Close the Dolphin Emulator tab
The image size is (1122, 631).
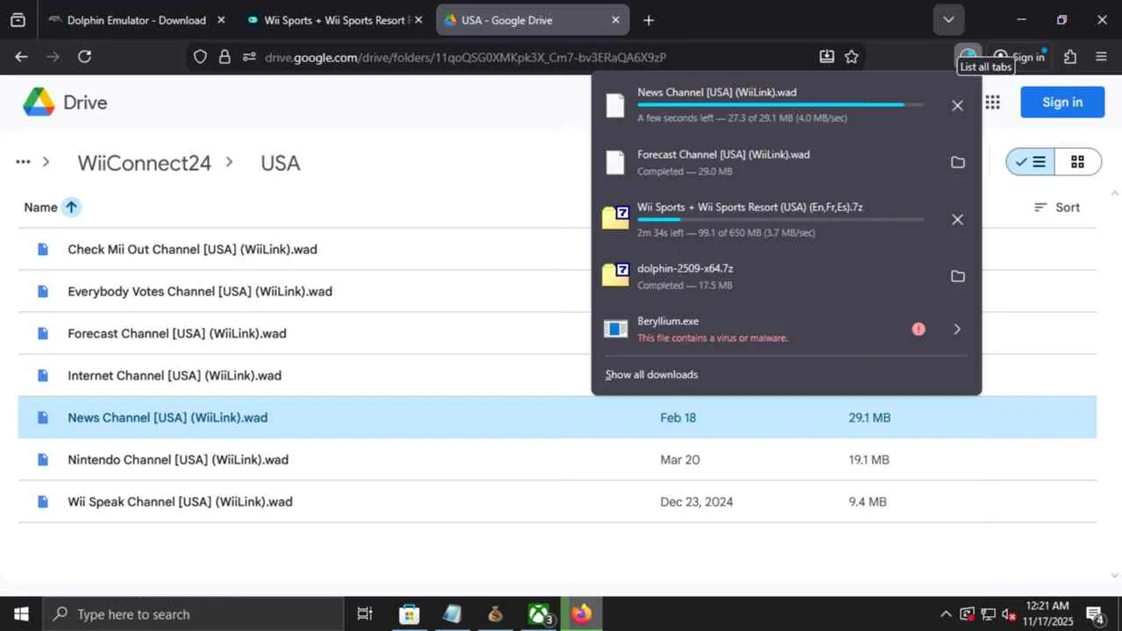[220, 20]
